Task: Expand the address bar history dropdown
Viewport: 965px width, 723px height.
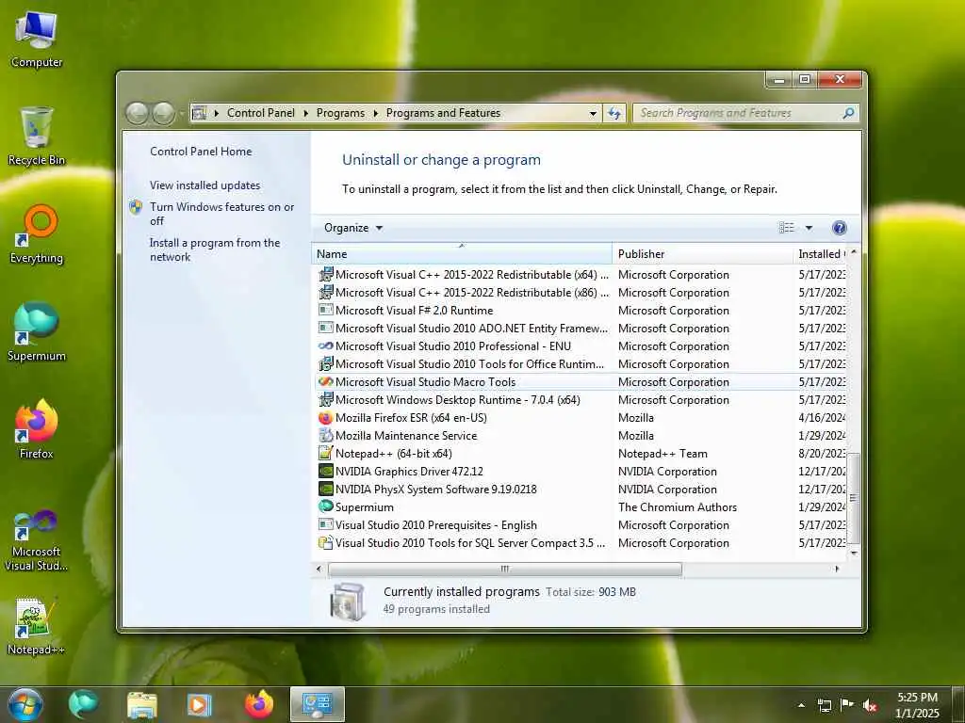Action: click(x=593, y=113)
